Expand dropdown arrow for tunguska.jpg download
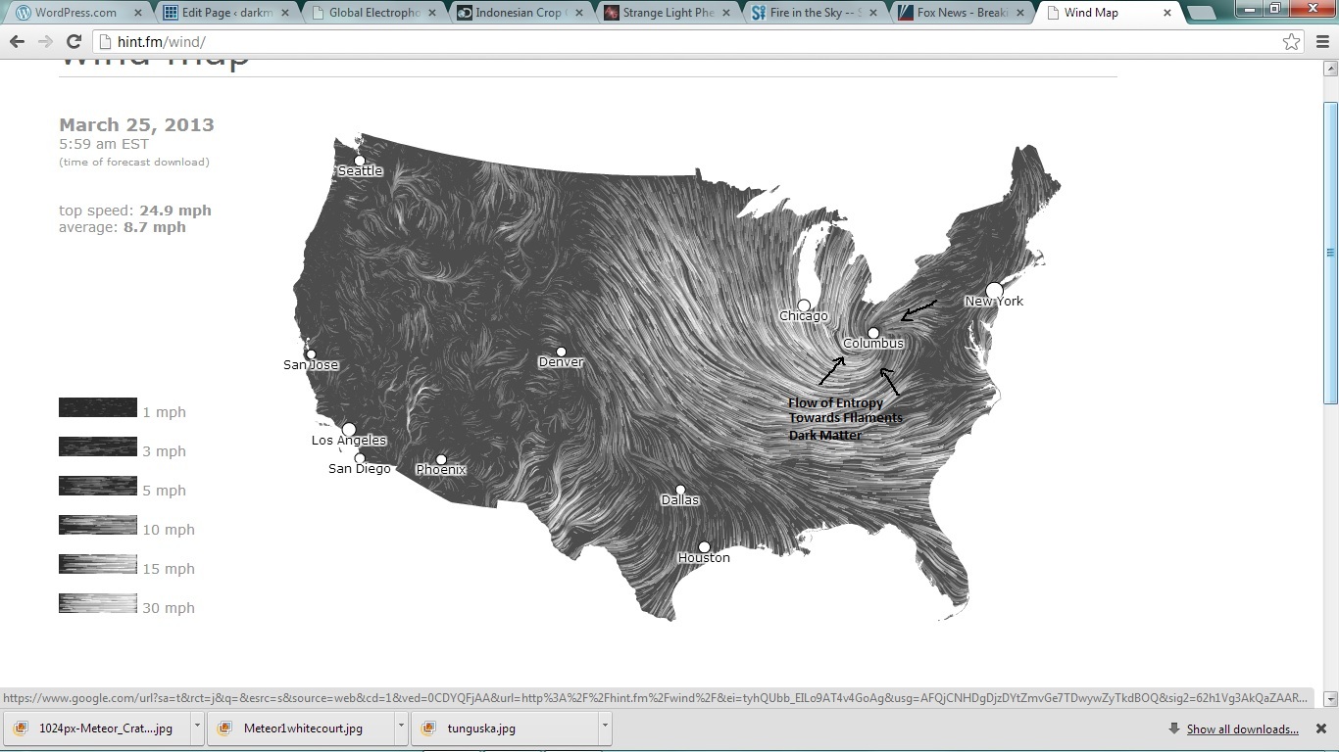 click(x=605, y=728)
